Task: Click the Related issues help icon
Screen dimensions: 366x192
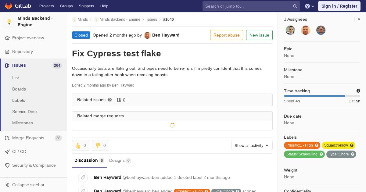Action: (110, 100)
